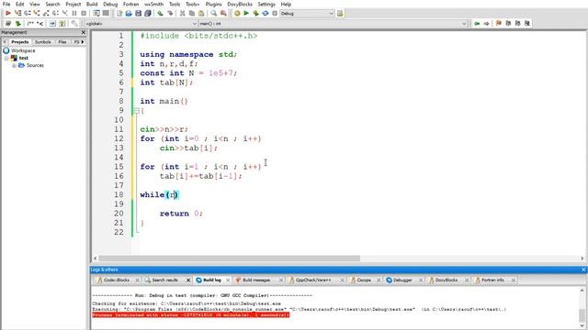
Task: Switch to the CppCheck/Vera++ tab
Action: (313, 280)
